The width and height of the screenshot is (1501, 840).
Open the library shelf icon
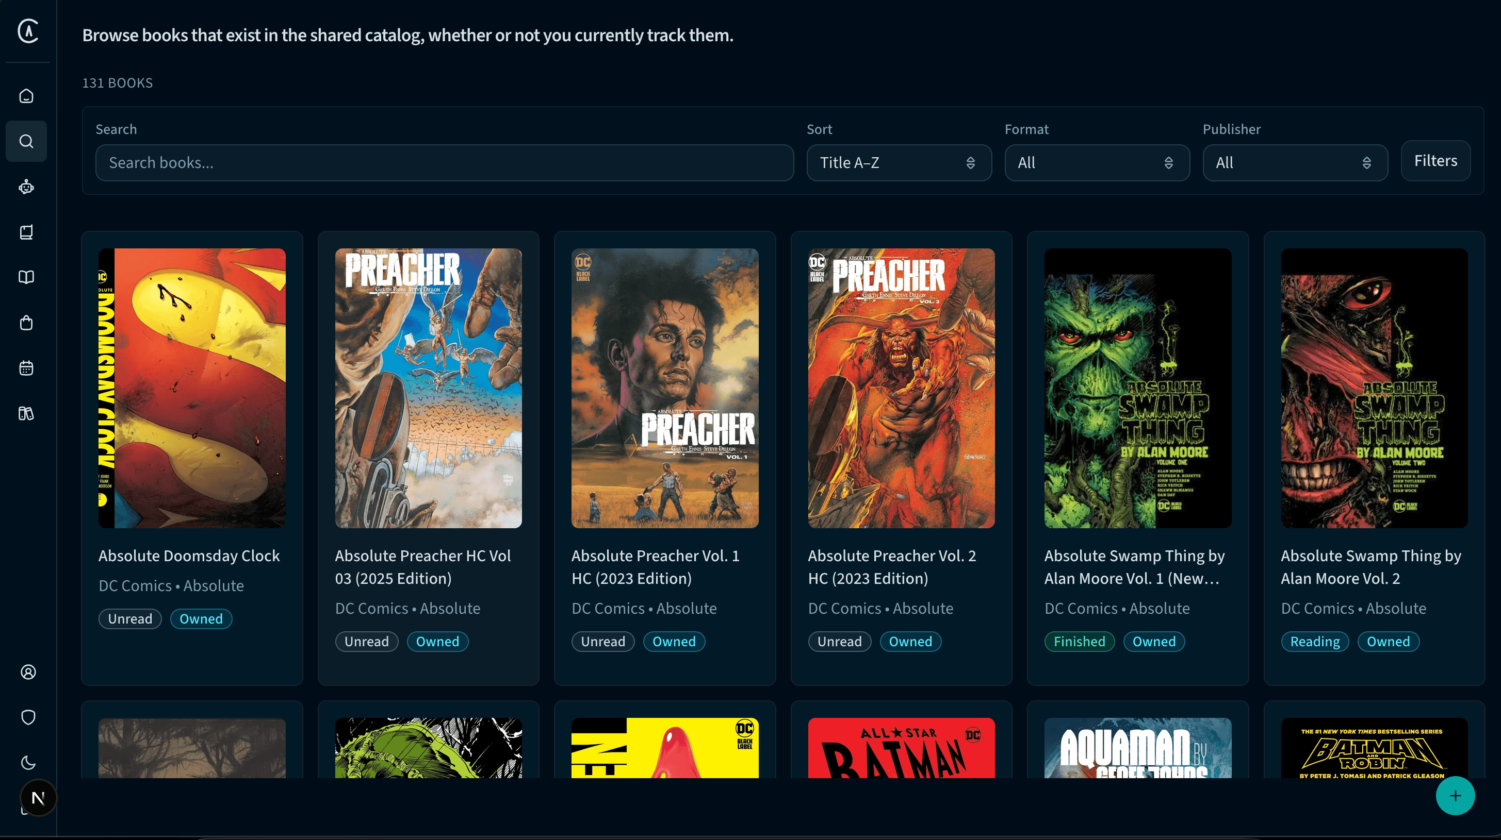(x=26, y=413)
